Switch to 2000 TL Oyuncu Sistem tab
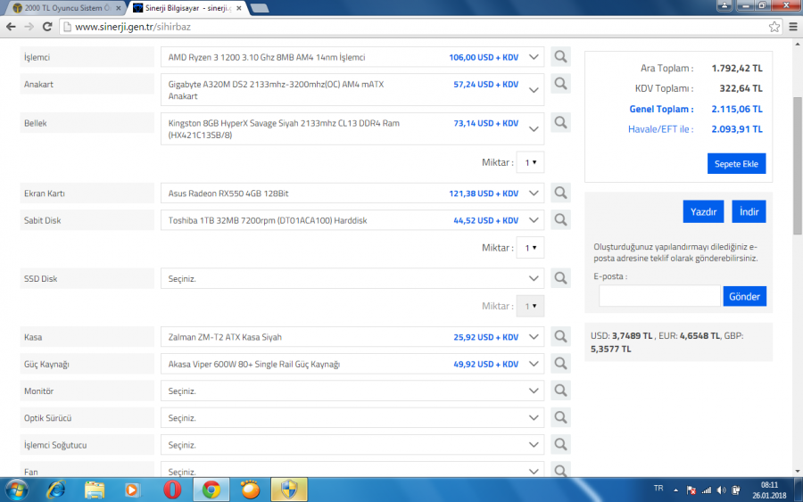This screenshot has width=803, height=502. (67, 8)
